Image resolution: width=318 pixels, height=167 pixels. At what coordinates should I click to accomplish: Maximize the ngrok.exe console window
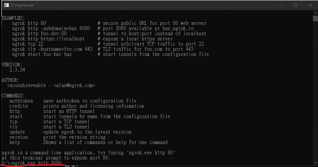pos(295,5)
